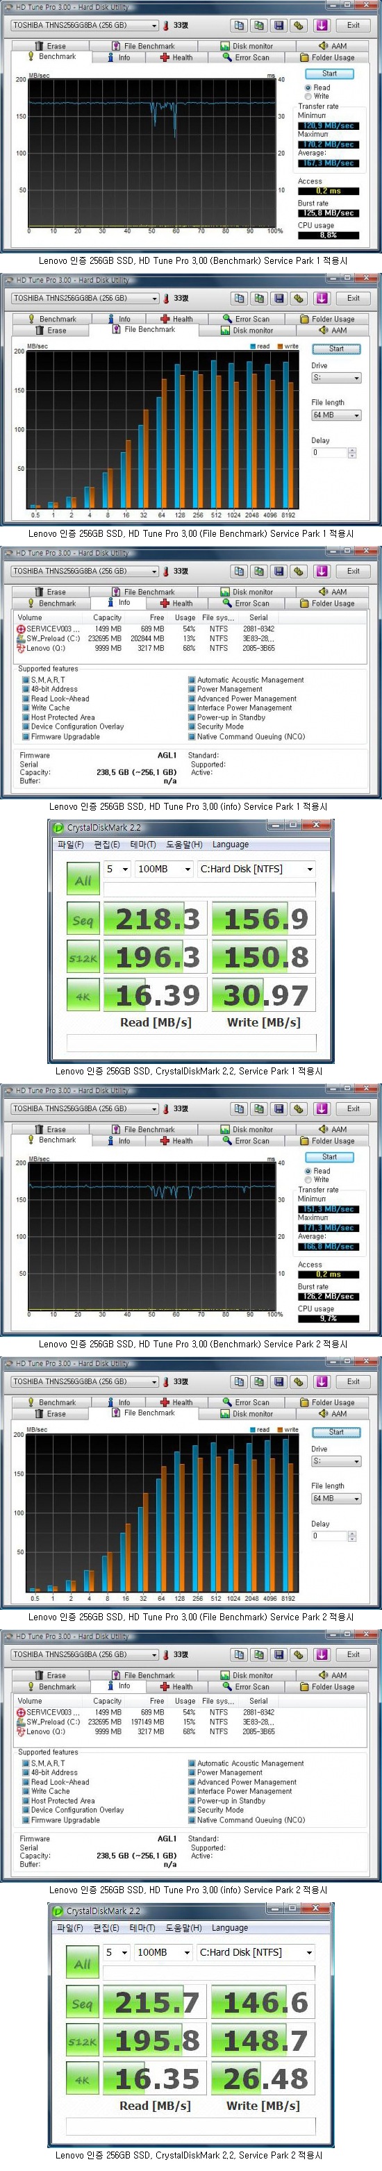Open C:Hard Disk dropdown in CrystalDiskMark 218.3 window
The width and height of the screenshot is (382, 2171).
(256, 869)
